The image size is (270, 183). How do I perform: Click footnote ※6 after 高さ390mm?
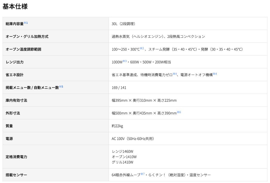pyautogui.click(x=179, y=112)
